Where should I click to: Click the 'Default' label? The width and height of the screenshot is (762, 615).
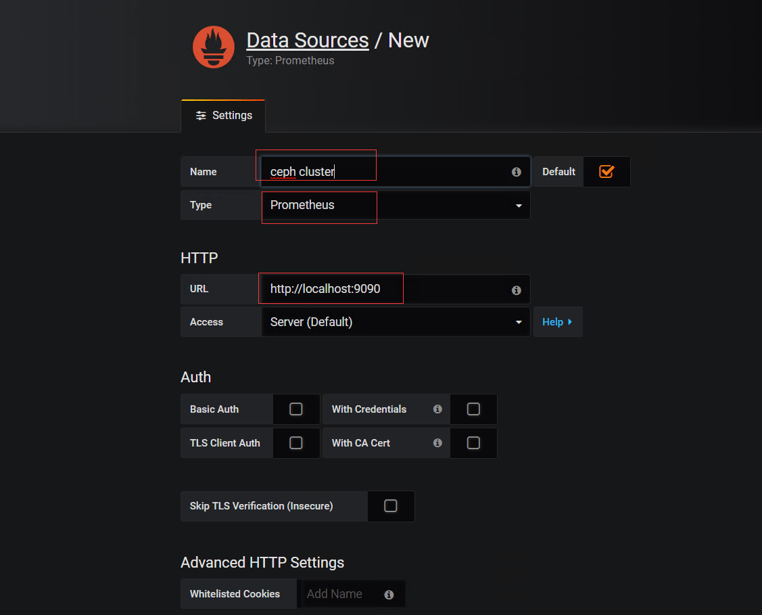click(x=559, y=172)
